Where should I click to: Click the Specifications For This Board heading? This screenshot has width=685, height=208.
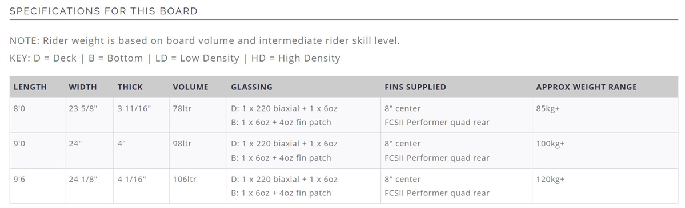coord(103,11)
